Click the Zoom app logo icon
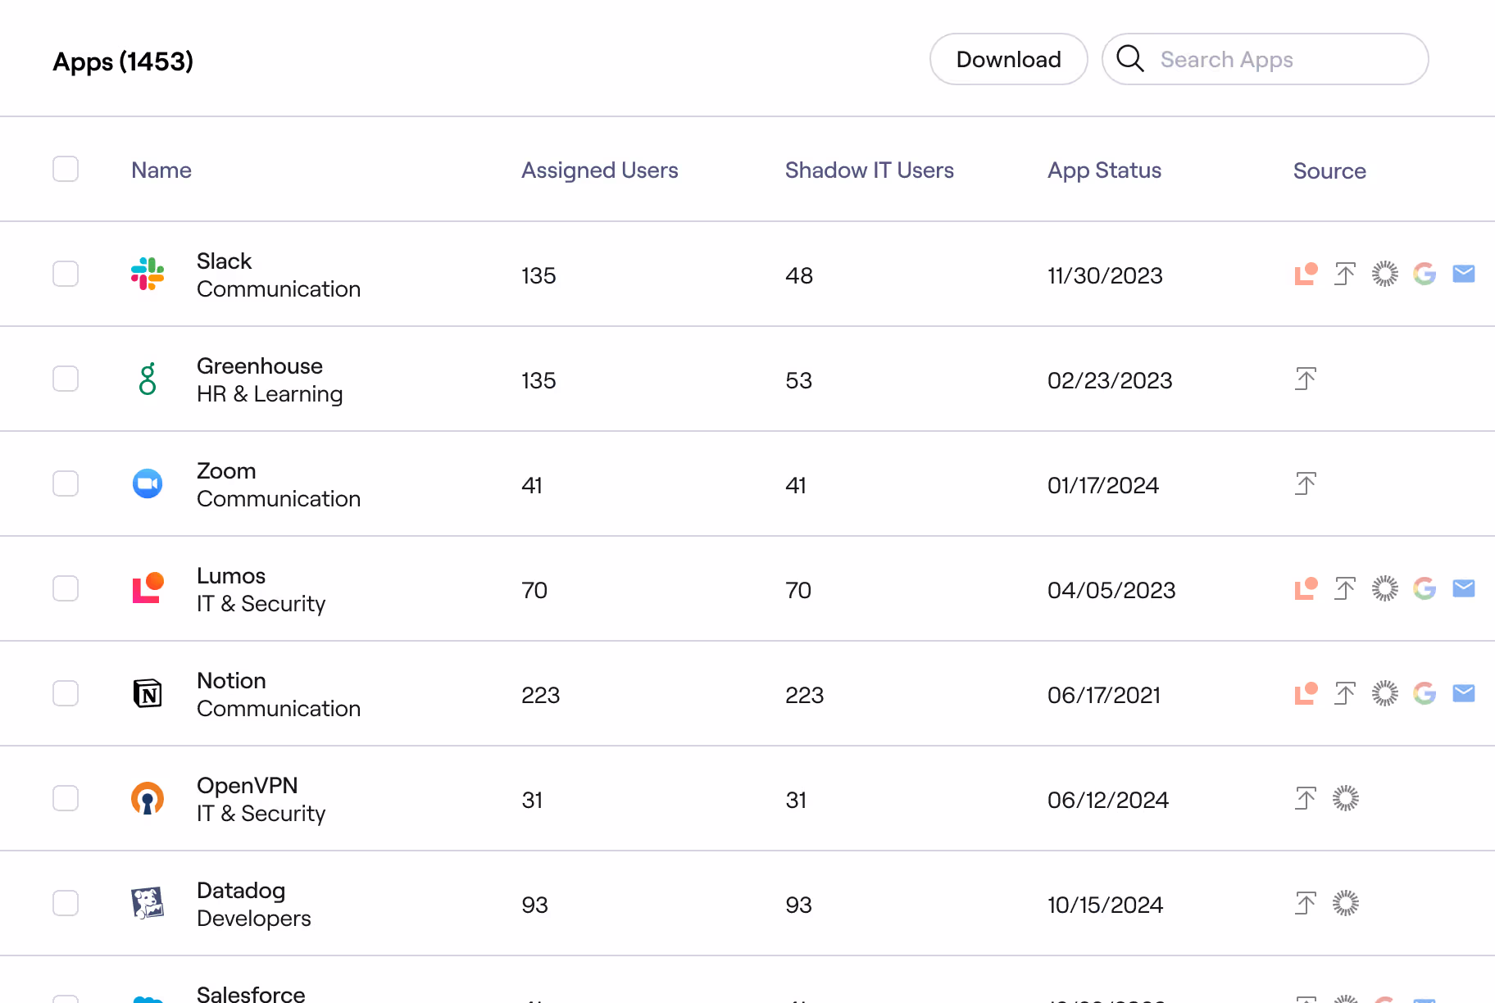 [148, 483]
